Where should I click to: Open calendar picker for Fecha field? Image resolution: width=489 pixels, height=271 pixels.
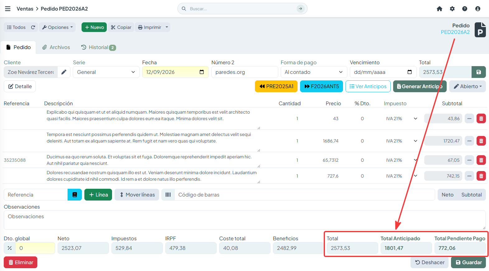coord(202,72)
